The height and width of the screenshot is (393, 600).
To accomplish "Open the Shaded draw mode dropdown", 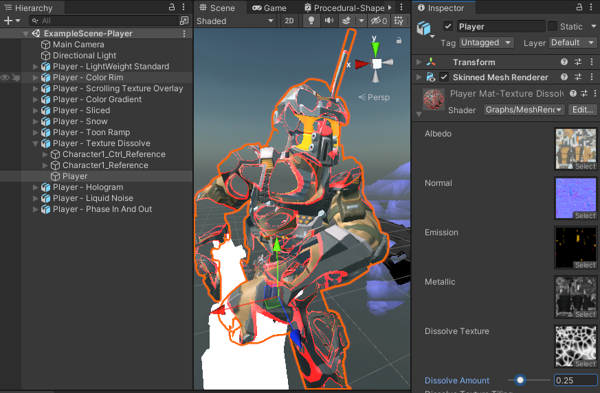I will 234,21.
